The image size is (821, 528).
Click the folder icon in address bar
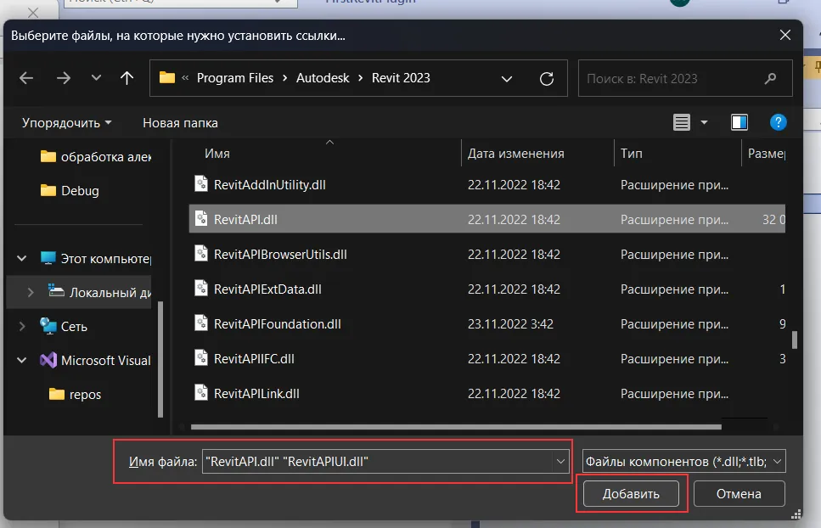(167, 78)
